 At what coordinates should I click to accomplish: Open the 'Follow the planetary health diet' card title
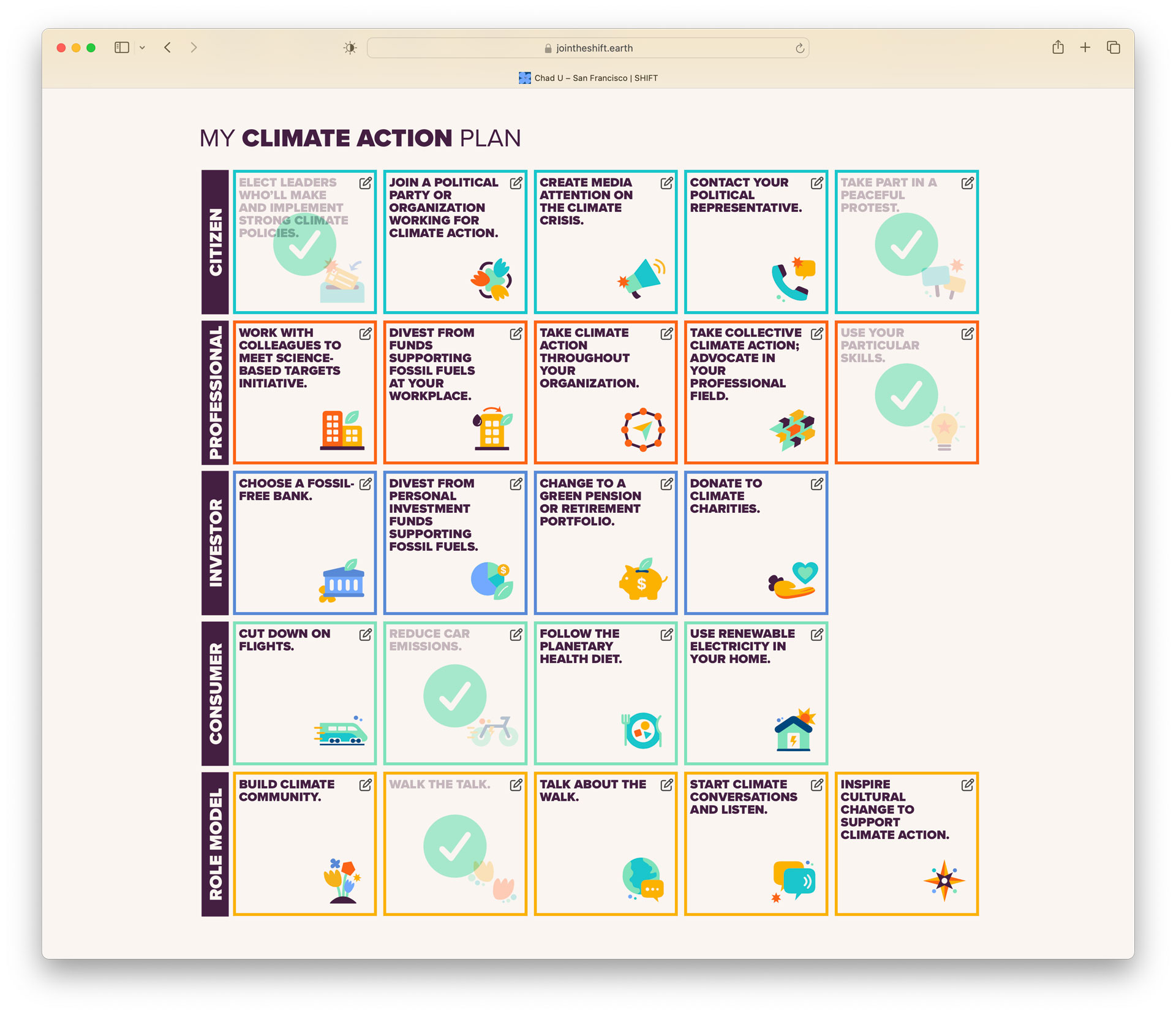[581, 646]
